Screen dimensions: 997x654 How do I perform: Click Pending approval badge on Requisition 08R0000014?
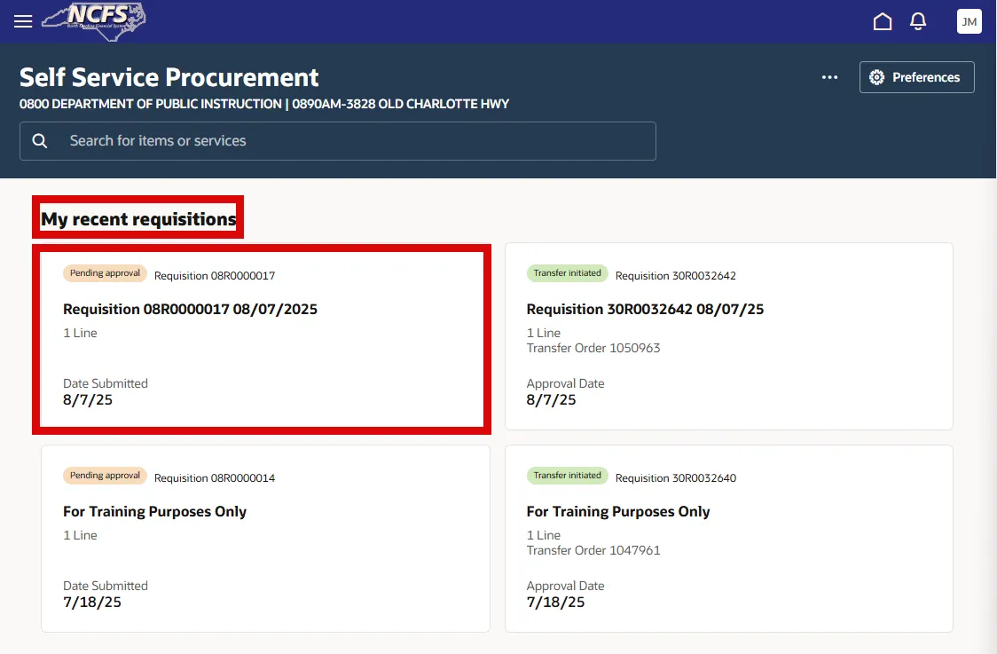[105, 476]
